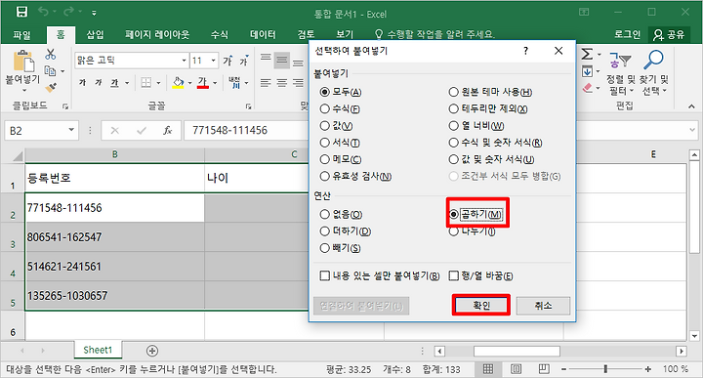Screen dimensions: 703x378
Task: Open the 데이터 ribbon tab
Action: [x=263, y=34]
